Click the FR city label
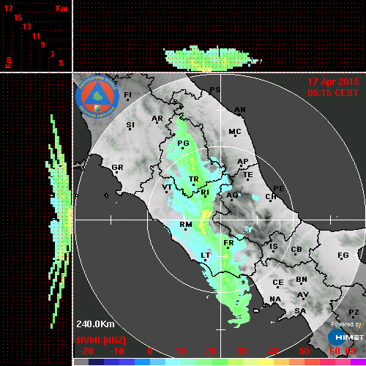 pyautogui.click(x=228, y=243)
